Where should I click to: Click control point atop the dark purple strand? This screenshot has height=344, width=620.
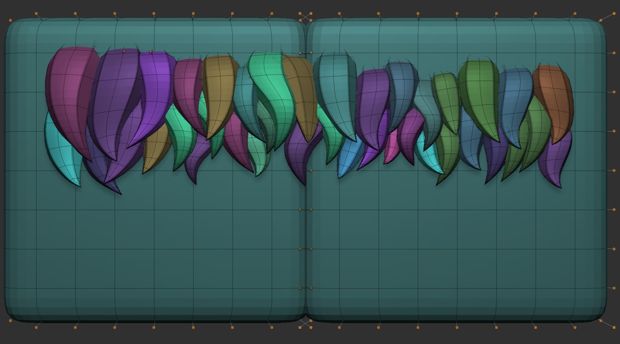124,51
